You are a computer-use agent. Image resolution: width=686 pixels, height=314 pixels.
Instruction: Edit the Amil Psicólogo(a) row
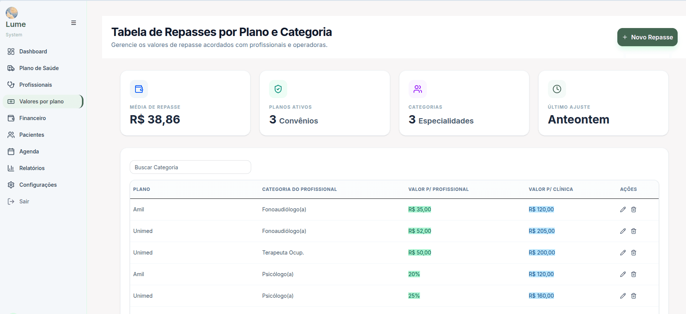click(x=623, y=274)
